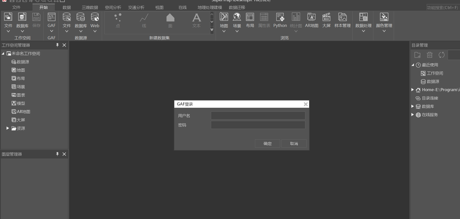
Task: Select 工作空间 under 最近使用
Action: point(432,73)
